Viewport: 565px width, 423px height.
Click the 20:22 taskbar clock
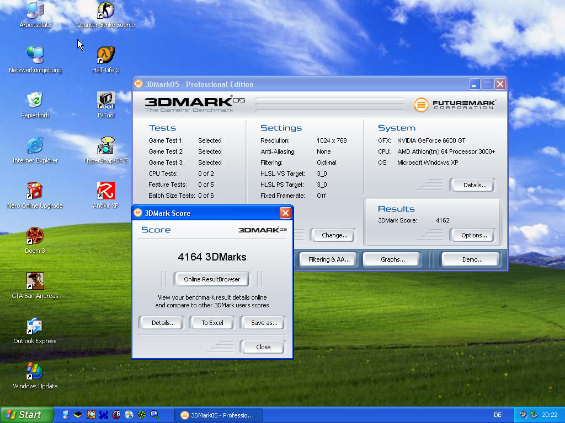550,415
